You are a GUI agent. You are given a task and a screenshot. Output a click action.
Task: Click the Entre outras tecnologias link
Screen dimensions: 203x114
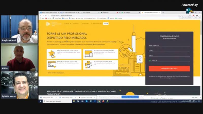(56, 73)
